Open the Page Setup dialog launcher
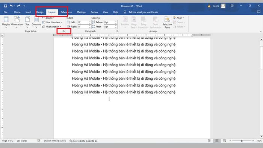This screenshot has width=263, height=148. tap(63, 31)
